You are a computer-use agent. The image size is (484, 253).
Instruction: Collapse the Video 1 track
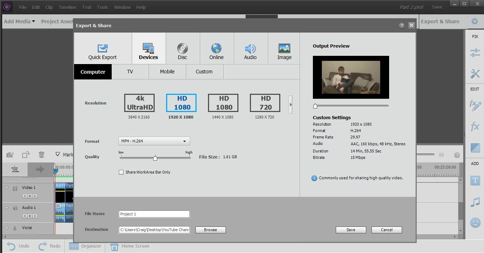click(6, 188)
